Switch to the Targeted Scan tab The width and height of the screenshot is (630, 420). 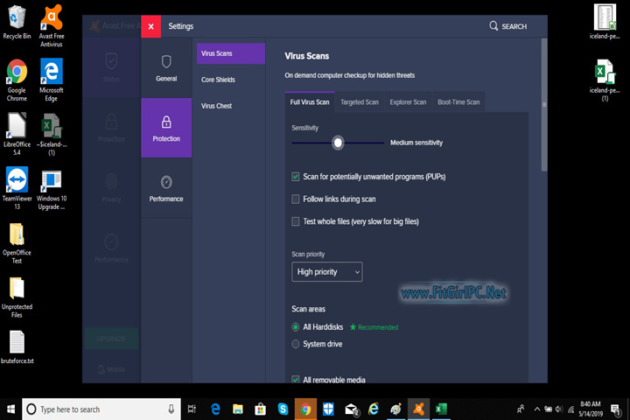pyautogui.click(x=360, y=102)
